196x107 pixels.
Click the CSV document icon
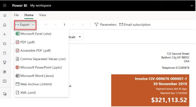pyautogui.click(x=18, y=59)
